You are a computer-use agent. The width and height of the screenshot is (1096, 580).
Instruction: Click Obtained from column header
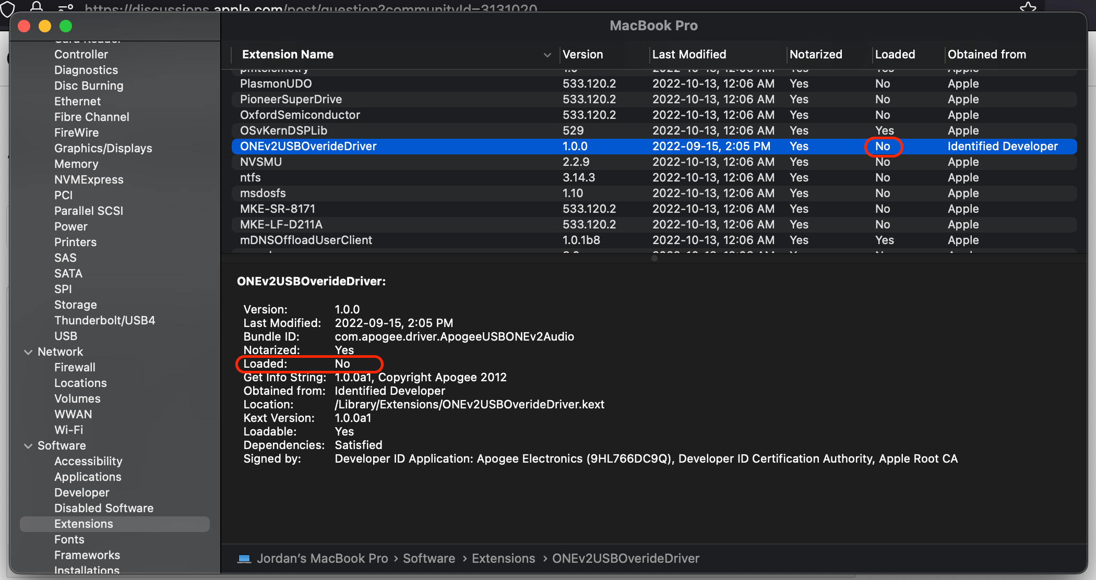986,54
